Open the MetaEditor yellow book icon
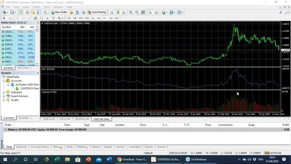Screen dimensions: 291x164 71,12
